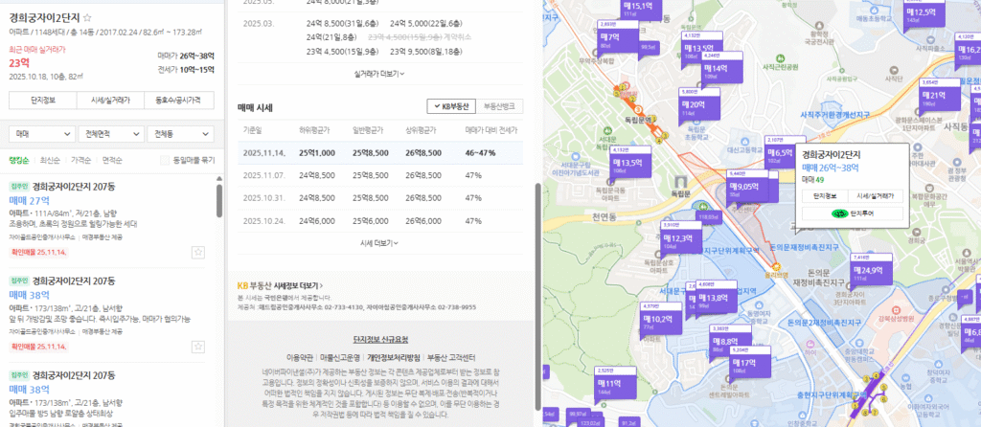Image resolution: width=981 pixels, height=427 pixels.
Task: Open the 매 9.05억 map marker
Action: [x=746, y=187]
